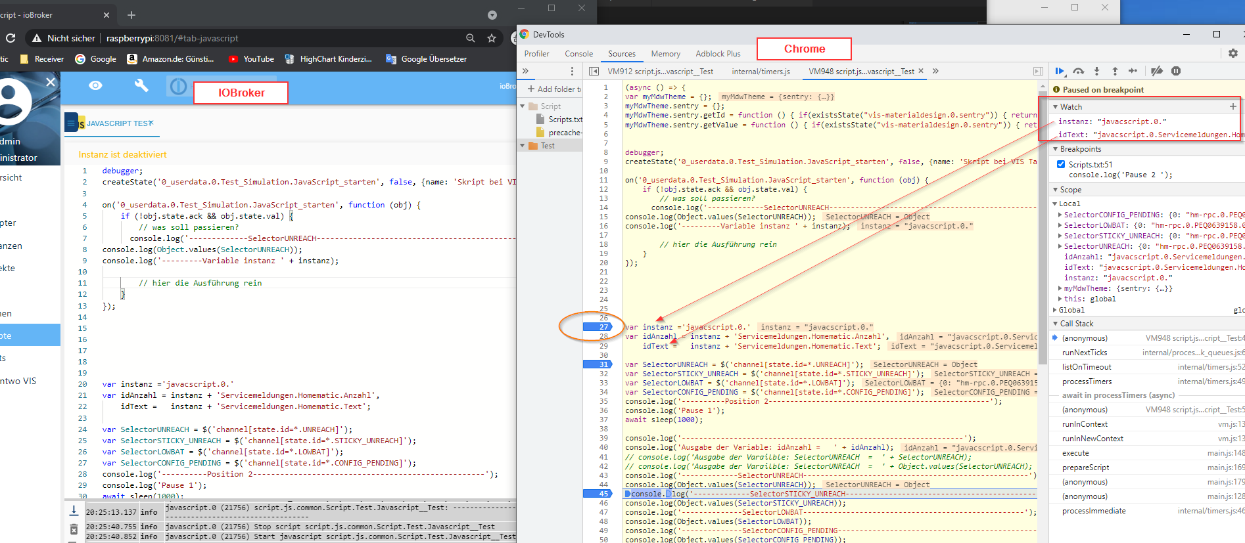This screenshot has height=543, width=1245.
Task: Open the HighChart Kinderzi... bookmark
Action: pyautogui.click(x=329, y=59)
